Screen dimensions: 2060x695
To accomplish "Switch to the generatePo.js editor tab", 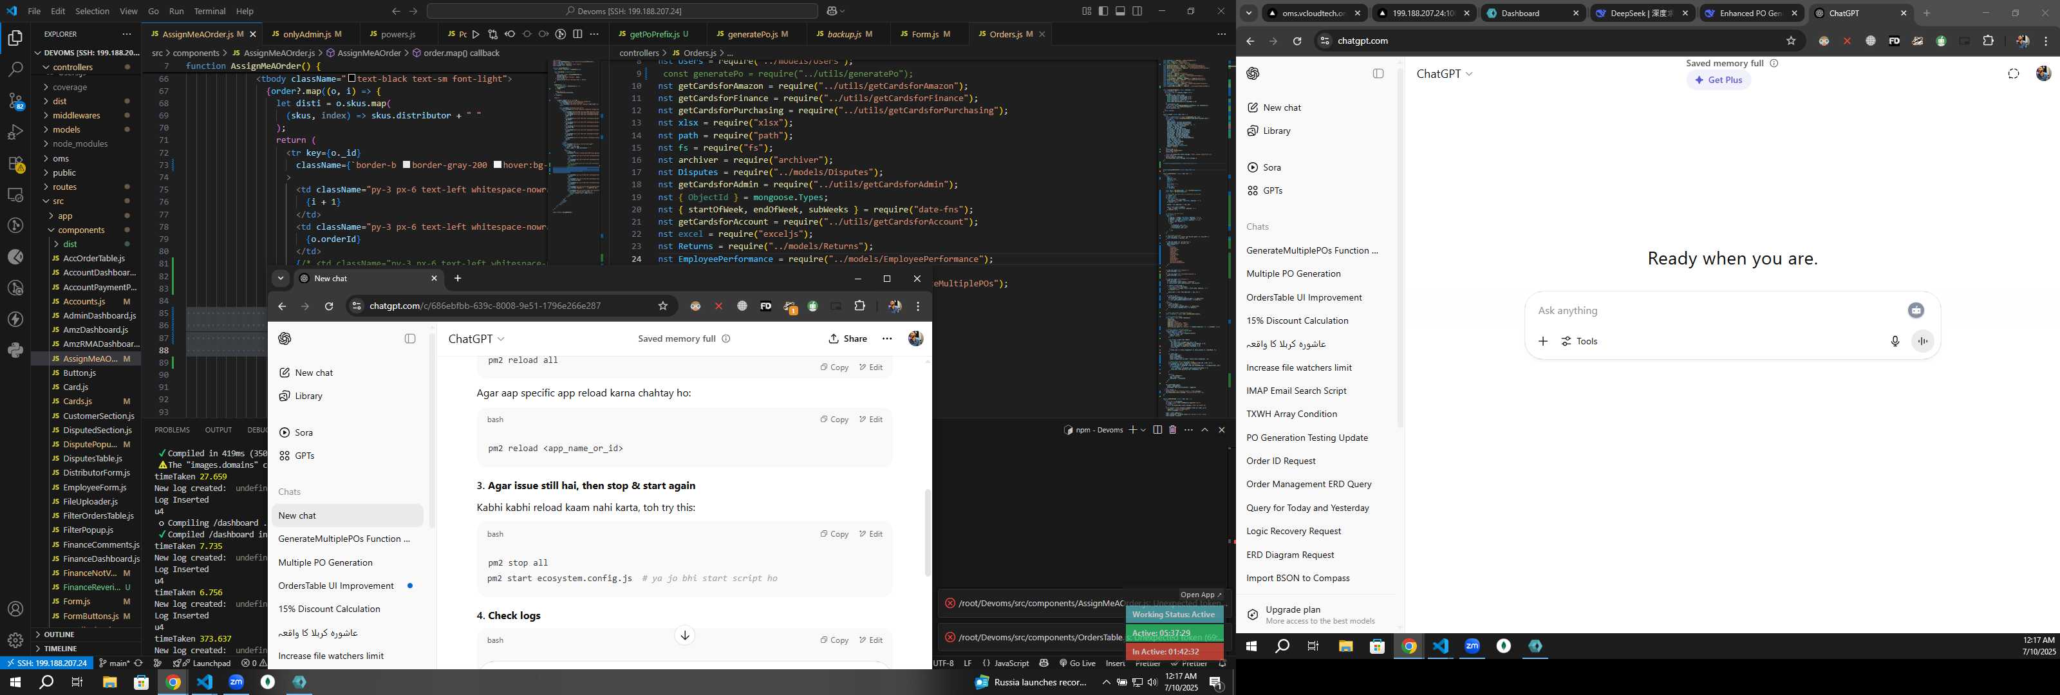I will pos(752,34).
